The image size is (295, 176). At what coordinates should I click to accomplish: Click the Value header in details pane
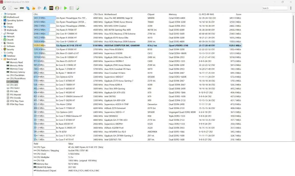pos(71,144)
